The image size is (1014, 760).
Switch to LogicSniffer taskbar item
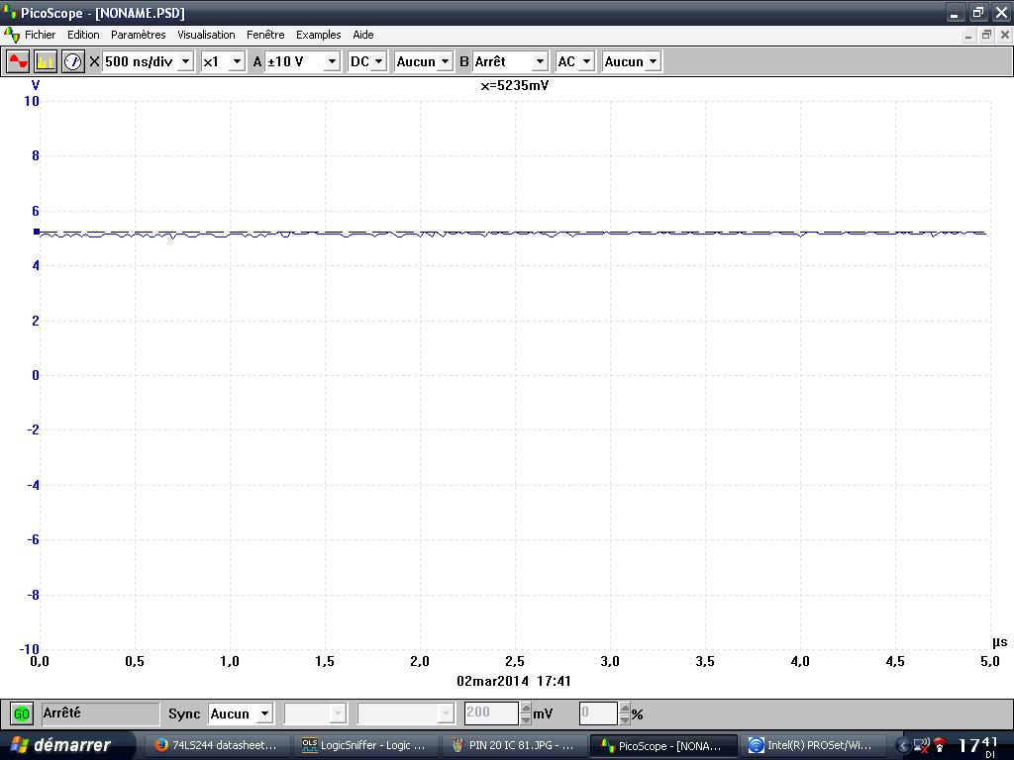coord(364,745)
